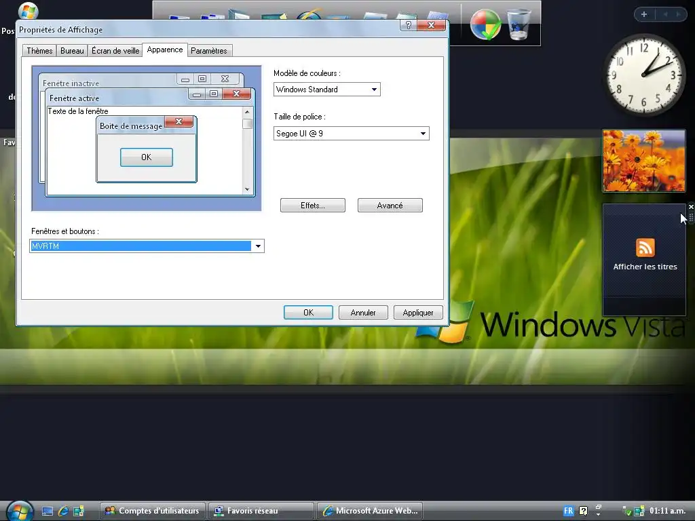Click Fenêtre inactive title in preview

pos(71,83)
